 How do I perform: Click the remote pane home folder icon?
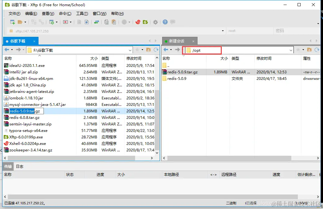309,50
